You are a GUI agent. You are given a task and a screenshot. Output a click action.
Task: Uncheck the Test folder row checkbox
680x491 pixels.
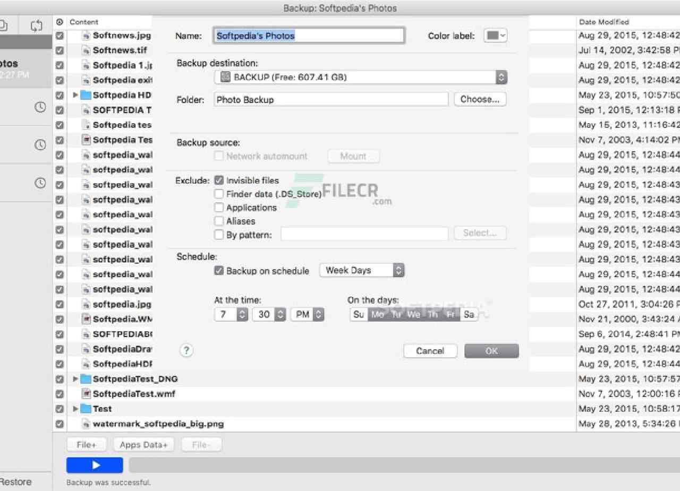(x=60, y=409)
